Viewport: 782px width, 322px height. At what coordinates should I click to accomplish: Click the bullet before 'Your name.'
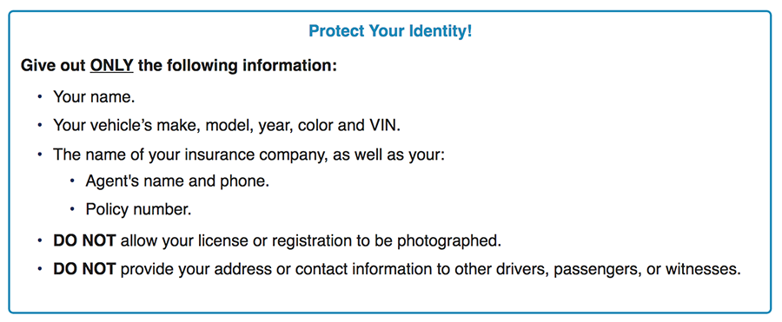pyautogui.click(x=39, y=96)
